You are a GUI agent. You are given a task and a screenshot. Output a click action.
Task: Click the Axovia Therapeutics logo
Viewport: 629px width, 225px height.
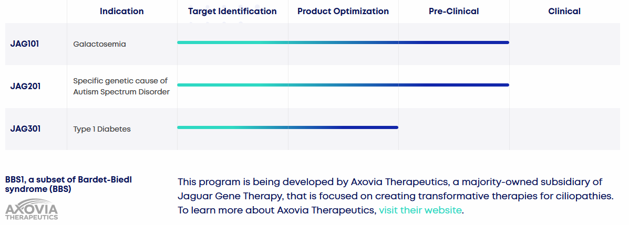(x=32, y=209)
